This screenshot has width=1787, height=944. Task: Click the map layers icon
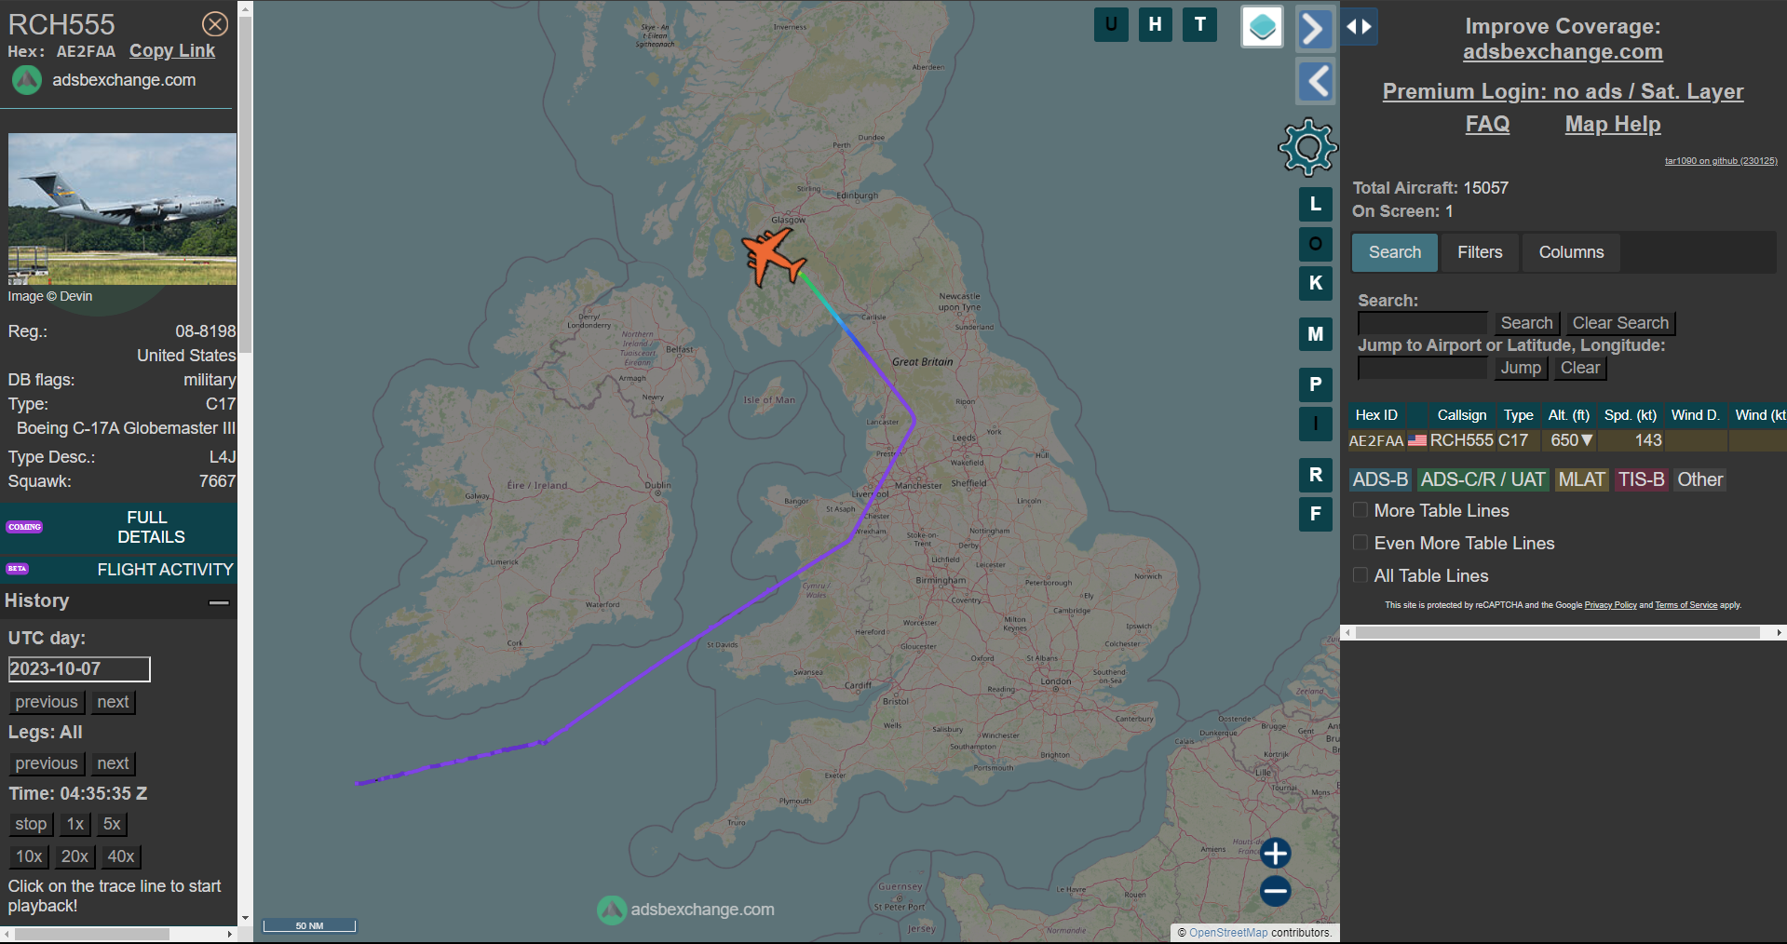click(1262, 26)
